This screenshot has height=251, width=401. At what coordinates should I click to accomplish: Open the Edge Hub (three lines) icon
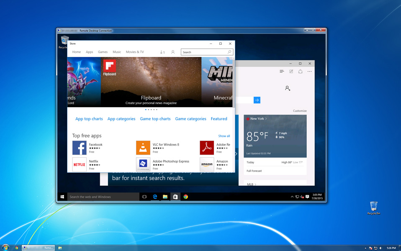tap(282, 72)
